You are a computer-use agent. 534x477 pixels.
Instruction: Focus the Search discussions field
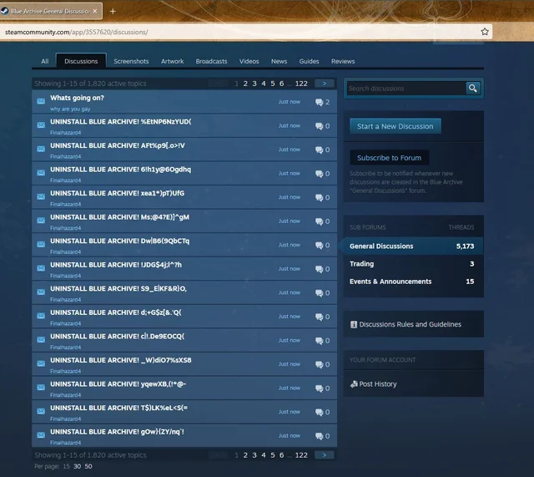406,89
